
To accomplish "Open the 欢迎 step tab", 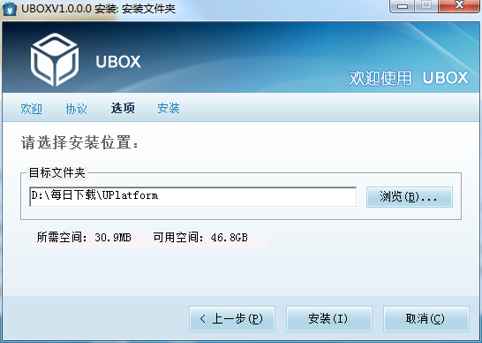I will tap(32, 109).
